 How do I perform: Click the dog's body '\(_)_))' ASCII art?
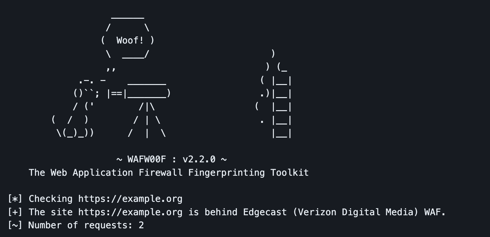point(75,133)
